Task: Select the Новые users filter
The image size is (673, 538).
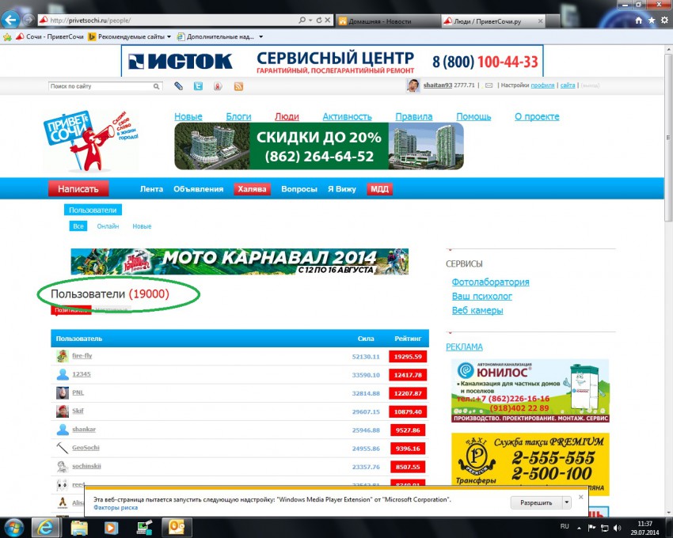Action: 142,226
